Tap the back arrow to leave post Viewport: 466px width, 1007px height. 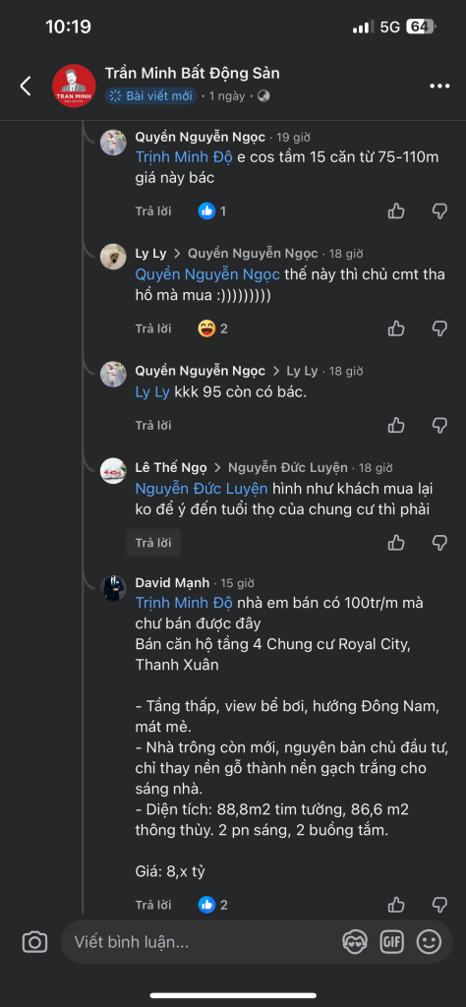[26, 87]
